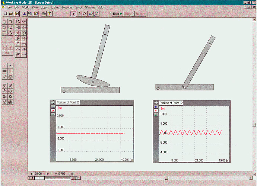The image size is (257, 186).
Task: Select the rotate tool in toolbar
Action: pos(79,14)
